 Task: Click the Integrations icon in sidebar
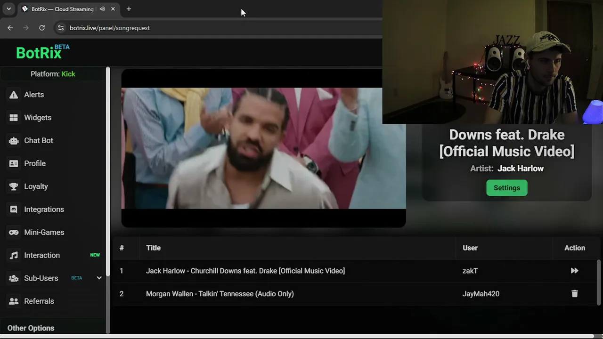tap(14, 210)
